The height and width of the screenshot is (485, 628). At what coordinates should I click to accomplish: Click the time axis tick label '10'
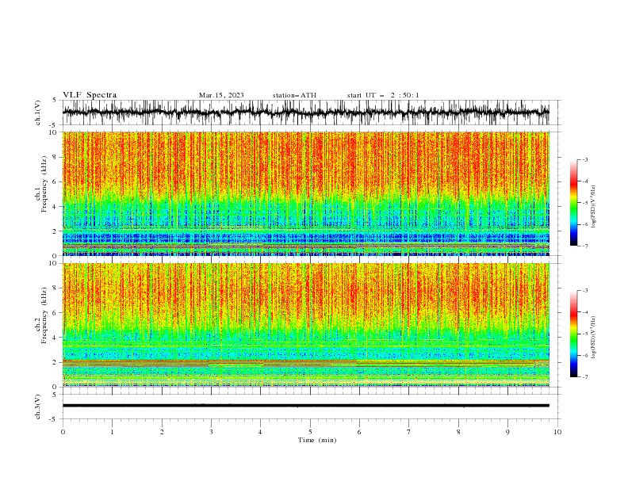click(x=557, y=432)
